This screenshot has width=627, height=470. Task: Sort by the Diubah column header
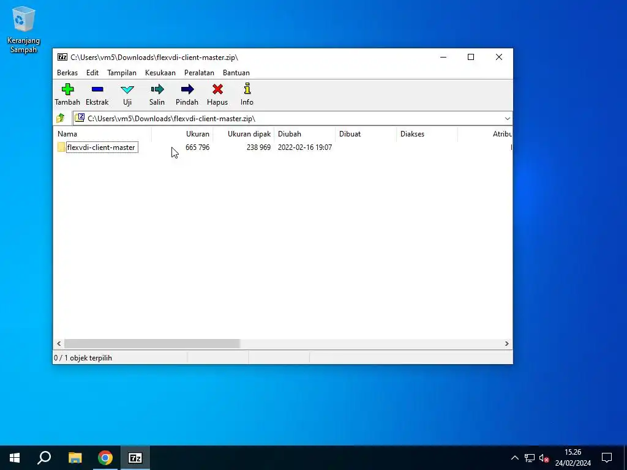click(305, 134)
